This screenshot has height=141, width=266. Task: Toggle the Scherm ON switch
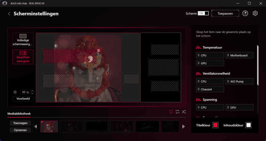point(203,13)
